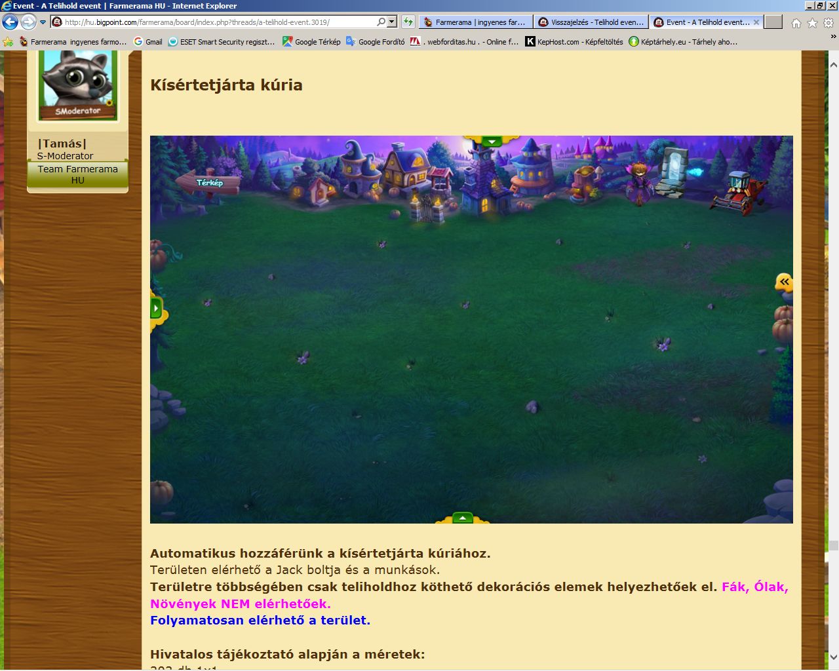
Task: Open the Google Térkép favorite
Action: [x=311, y=41]
